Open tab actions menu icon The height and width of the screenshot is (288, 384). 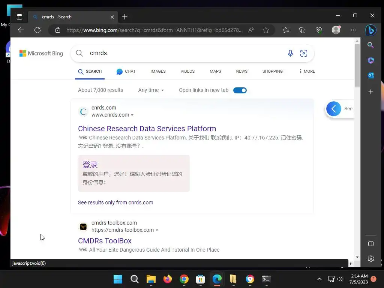coord(19,16)
